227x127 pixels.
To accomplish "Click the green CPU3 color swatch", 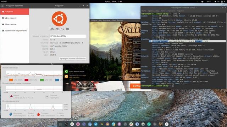I will coord(42,80).
